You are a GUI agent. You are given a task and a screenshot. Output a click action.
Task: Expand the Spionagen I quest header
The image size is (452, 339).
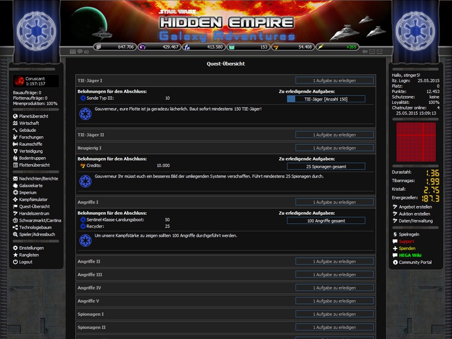pyautogui.click(x=225, y=314)
